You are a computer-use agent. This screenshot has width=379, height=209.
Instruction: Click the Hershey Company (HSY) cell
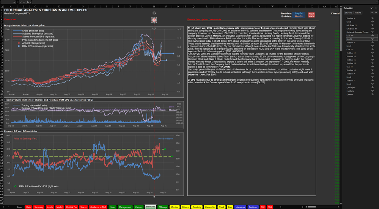pyautogui.click(x=17, y=14)
